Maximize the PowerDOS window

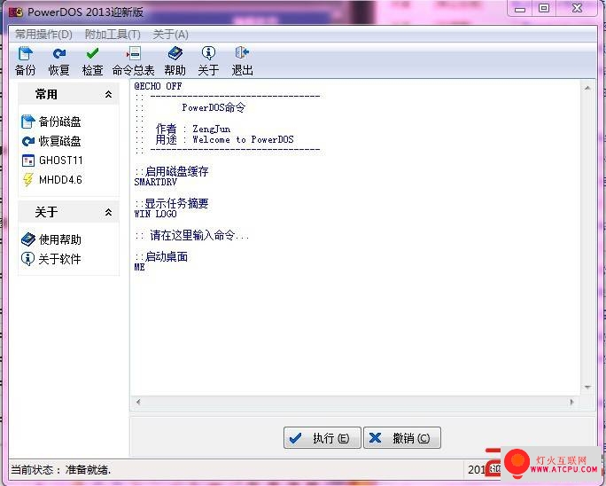[x=544, y=9]
